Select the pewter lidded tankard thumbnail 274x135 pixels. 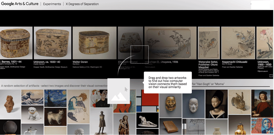click(32, 129)
